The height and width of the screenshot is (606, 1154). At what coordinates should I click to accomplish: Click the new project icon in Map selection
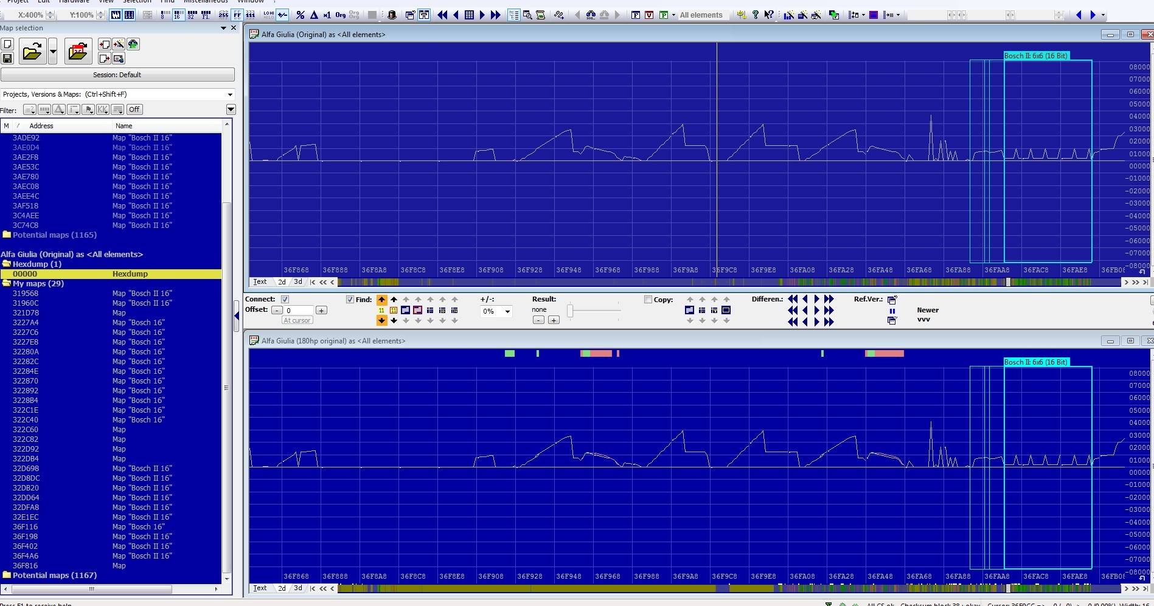point(7,44)
